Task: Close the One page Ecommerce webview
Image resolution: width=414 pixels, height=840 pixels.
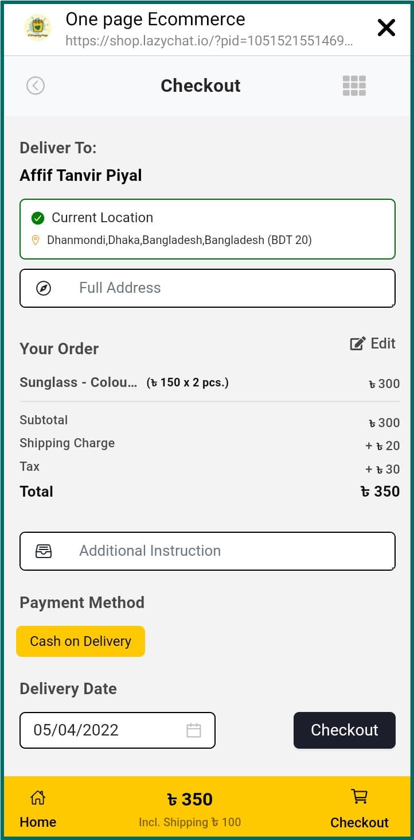Action: (386, 28)
